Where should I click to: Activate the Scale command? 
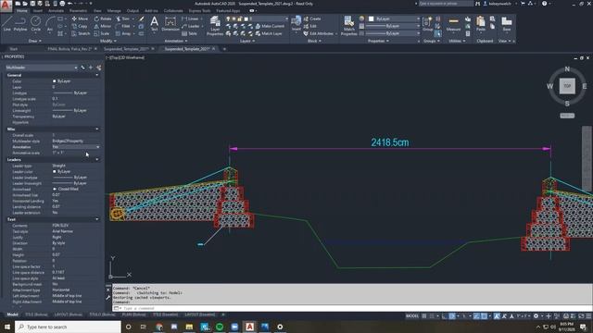(x=102, y=33)
